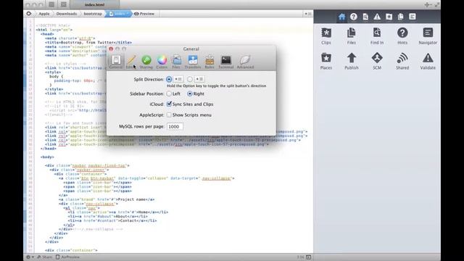Click the split editor button at path bar end
This screenshot has height=261, width=464.
(308, 14)
